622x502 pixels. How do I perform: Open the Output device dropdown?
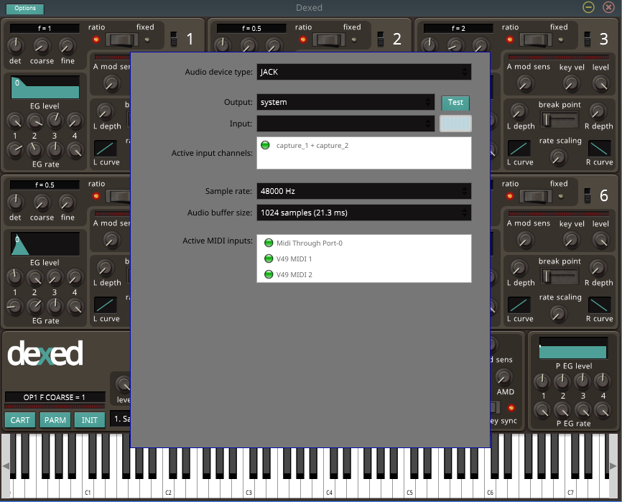[345, 102]
